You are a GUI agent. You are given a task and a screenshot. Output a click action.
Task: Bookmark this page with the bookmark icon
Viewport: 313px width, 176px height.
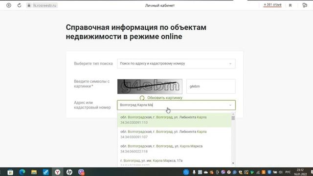pyautogui.click(x=290, y=5)
